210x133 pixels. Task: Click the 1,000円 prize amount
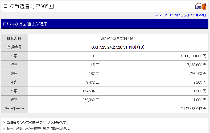click(x=200, y=100)
